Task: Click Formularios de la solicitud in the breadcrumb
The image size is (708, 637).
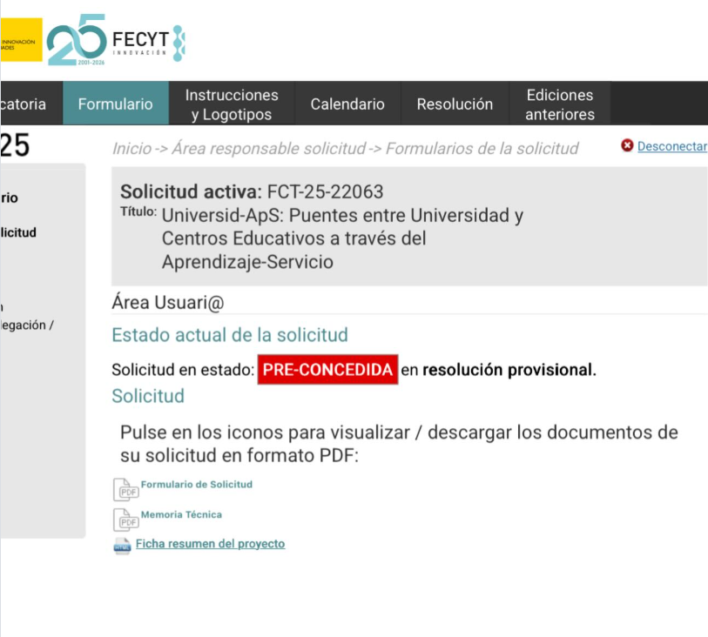Action: [482, 149]
